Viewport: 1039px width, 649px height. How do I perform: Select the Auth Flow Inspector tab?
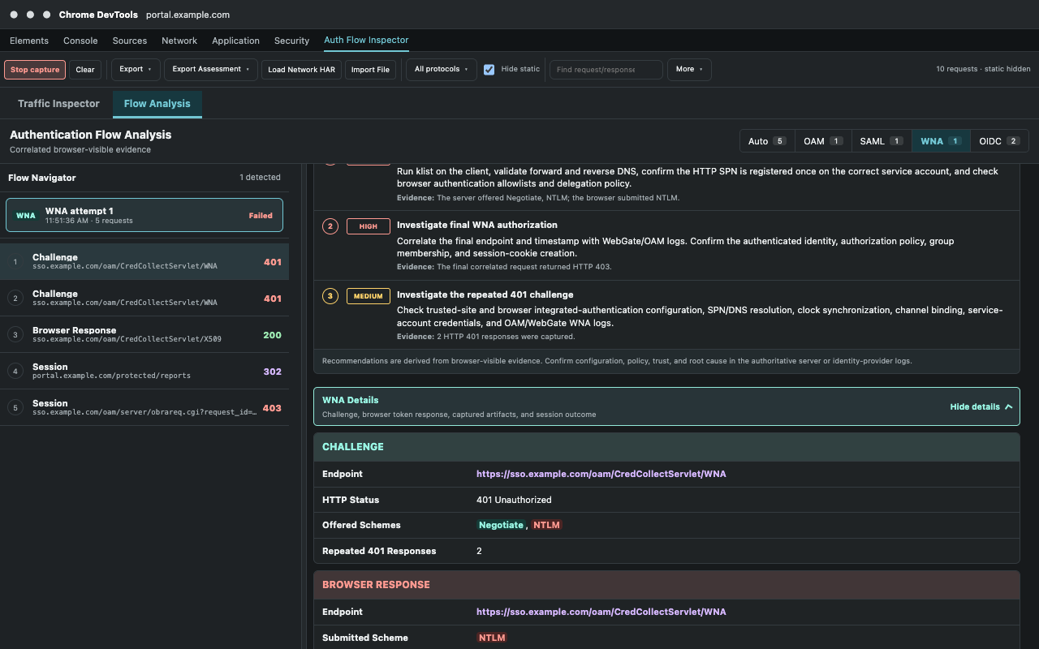(366, 41)
